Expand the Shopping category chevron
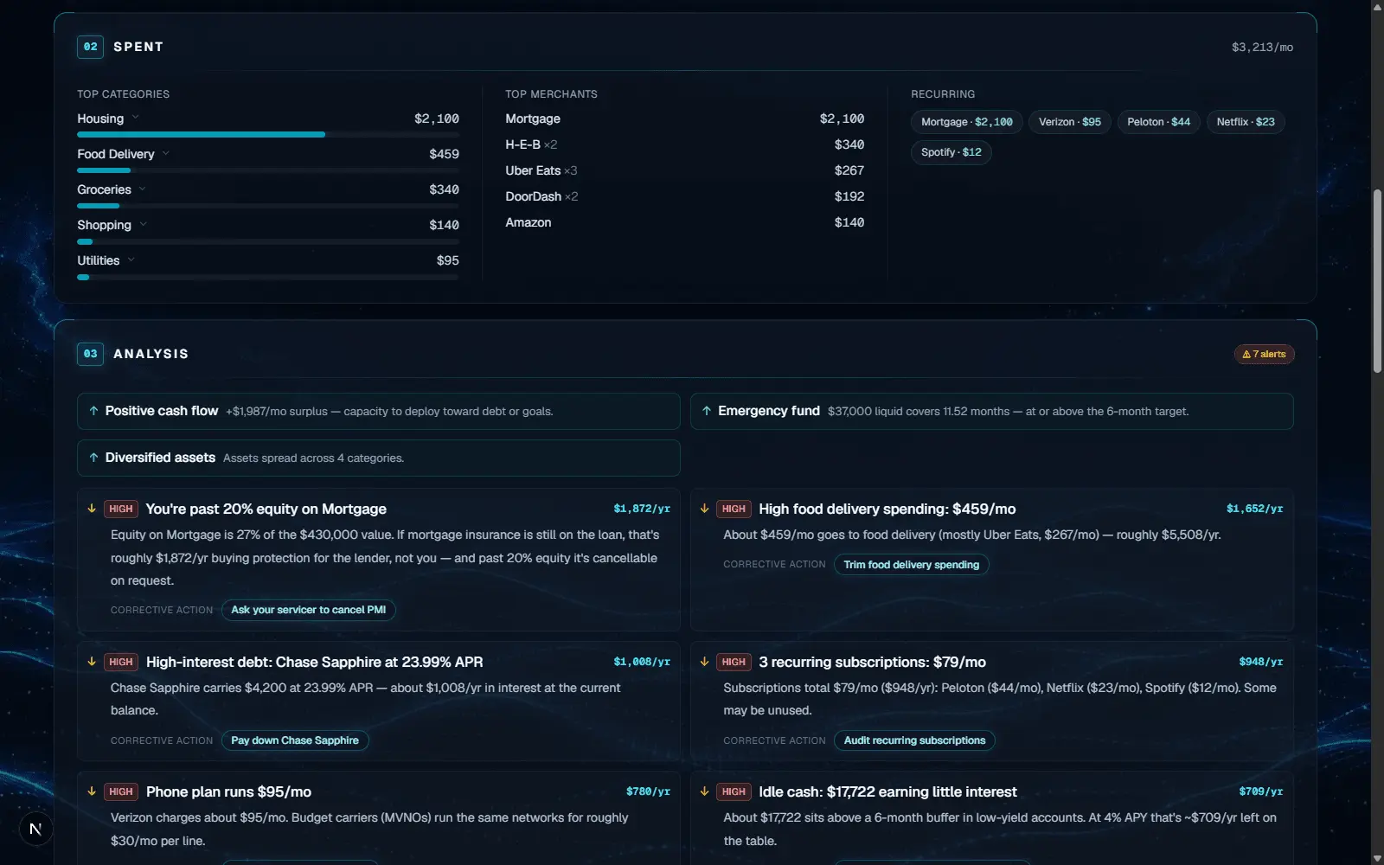Image resolution: width=1384 pixels, height=865 pixels. [x=144, y=225]
